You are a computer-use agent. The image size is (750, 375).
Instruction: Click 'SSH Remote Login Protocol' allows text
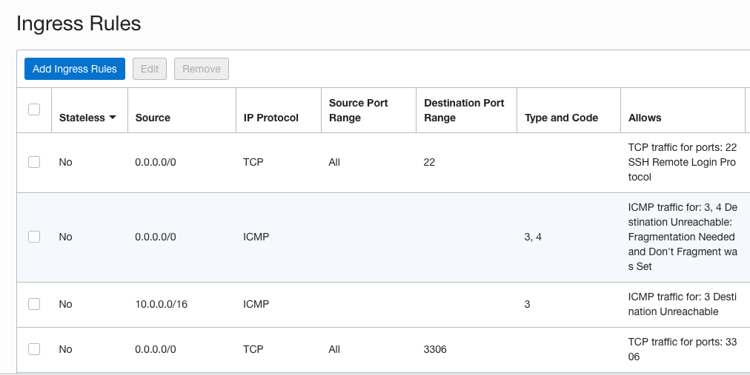(x=682, y=169)
